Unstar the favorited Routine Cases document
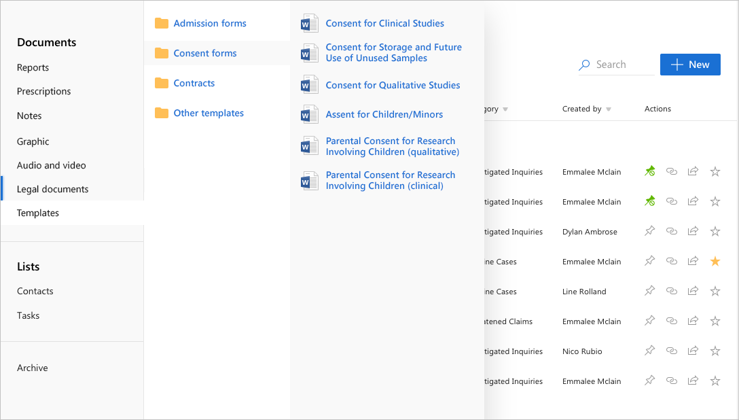 click(715, 260)
